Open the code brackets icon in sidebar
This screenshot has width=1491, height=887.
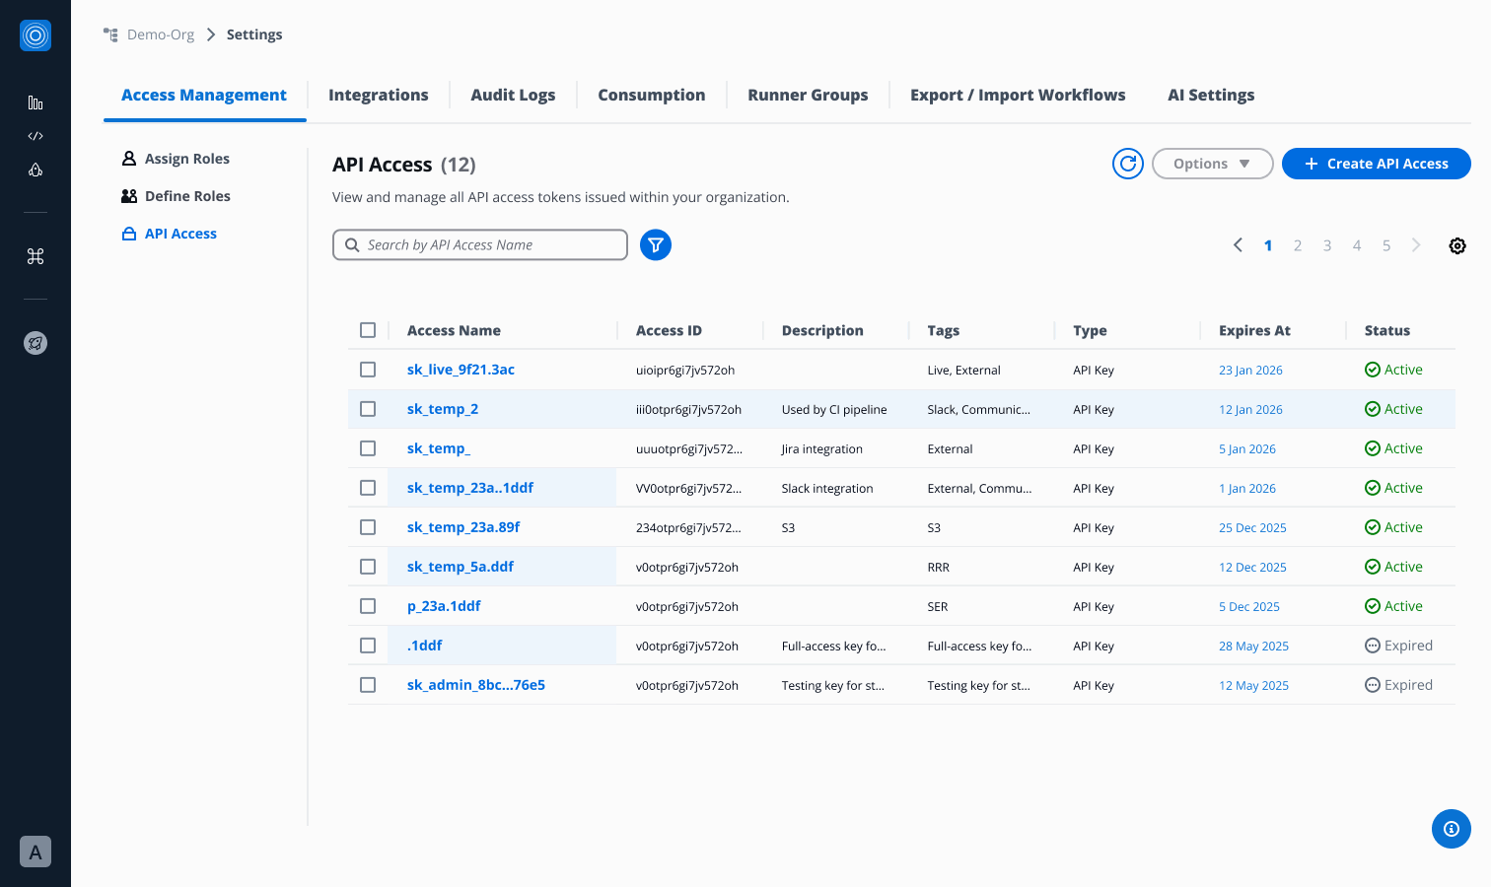coord(35,136)
